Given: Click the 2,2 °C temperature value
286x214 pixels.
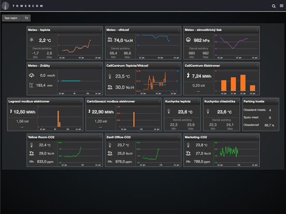Looking at the screenshot, I should pyautogui.click(x=45, y=40).
